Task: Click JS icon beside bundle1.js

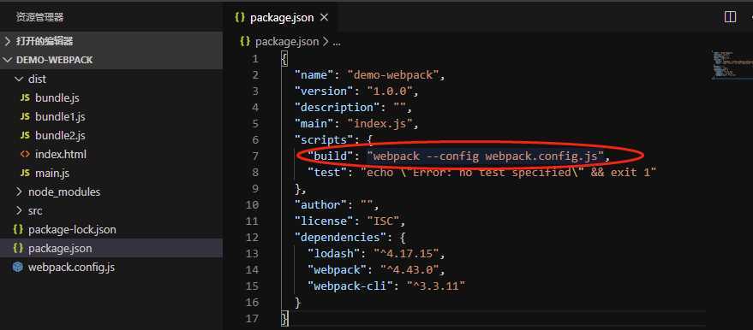Action: 25,117
